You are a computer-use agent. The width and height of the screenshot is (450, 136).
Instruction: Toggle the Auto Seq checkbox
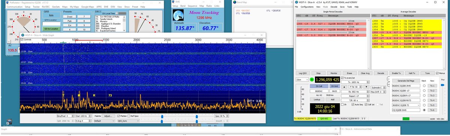click(x=353, y=105)
